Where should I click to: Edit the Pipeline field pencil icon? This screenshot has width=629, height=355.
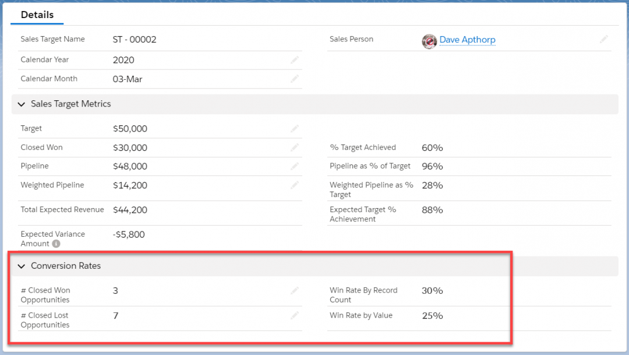click(x=295, y=166)
